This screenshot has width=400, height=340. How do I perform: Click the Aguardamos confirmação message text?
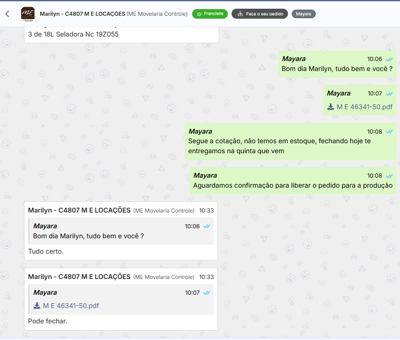coord(293,186)
